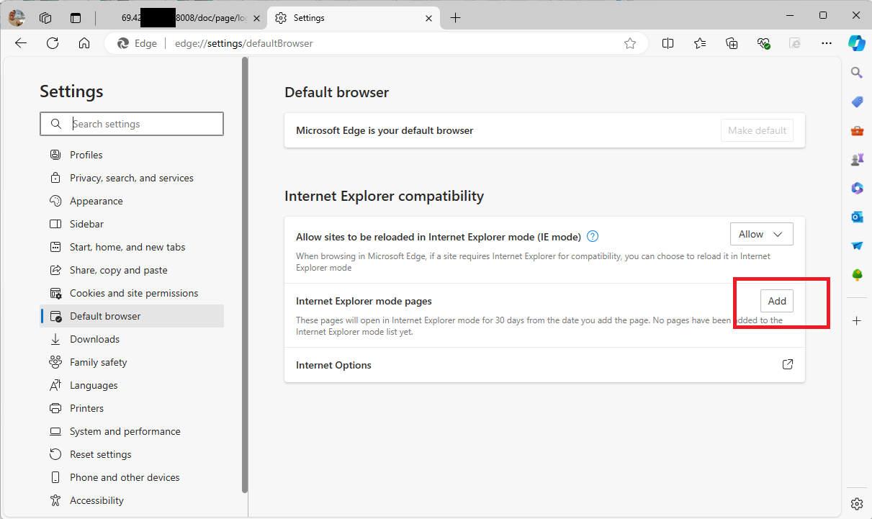This screenshot has width=872, height=519.
Task: Open Appearance settings
Action: (x=132, y=201)
